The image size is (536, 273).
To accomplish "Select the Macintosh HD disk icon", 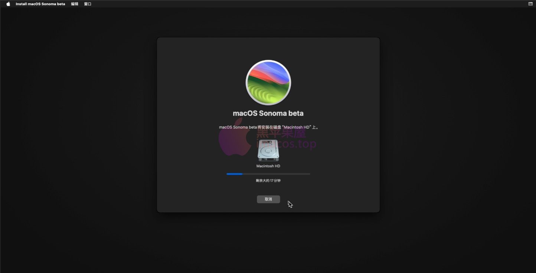I will pyautogui.click(x=268, y=151).
